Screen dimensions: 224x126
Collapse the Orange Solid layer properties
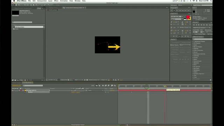pos(23,90)
